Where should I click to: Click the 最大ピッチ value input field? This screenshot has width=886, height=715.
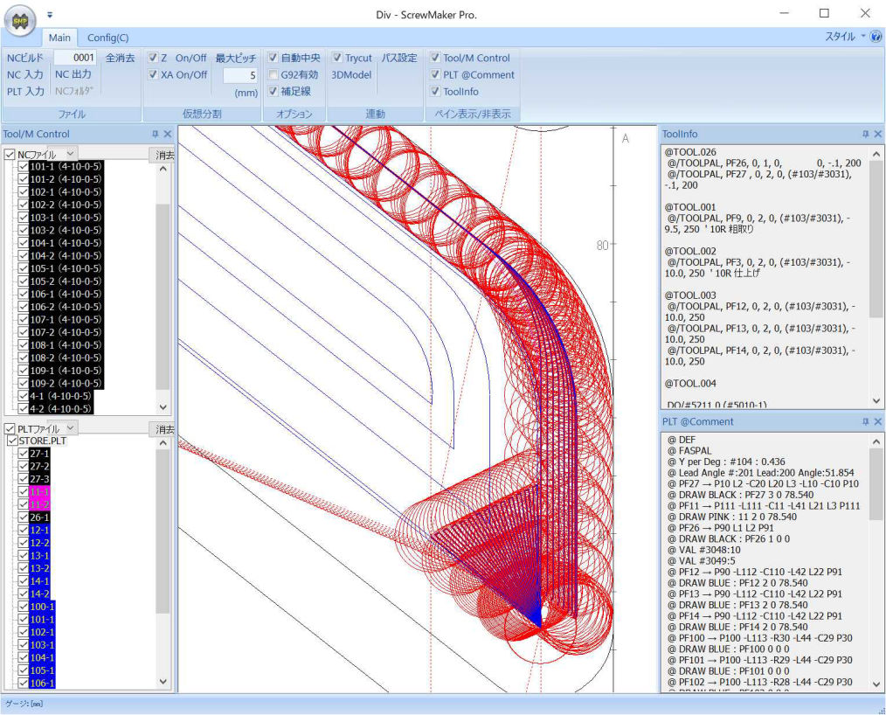tap(240, 76)
